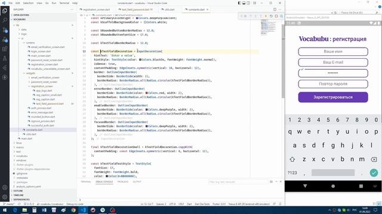Image resolution: width=382 pixels, height=214 pixels.
Task: Open the Terminal menu
Action: [64, 3]
